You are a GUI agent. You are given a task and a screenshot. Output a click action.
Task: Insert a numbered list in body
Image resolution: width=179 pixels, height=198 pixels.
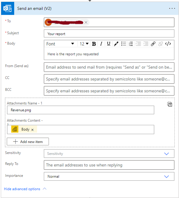coord(131,44)
